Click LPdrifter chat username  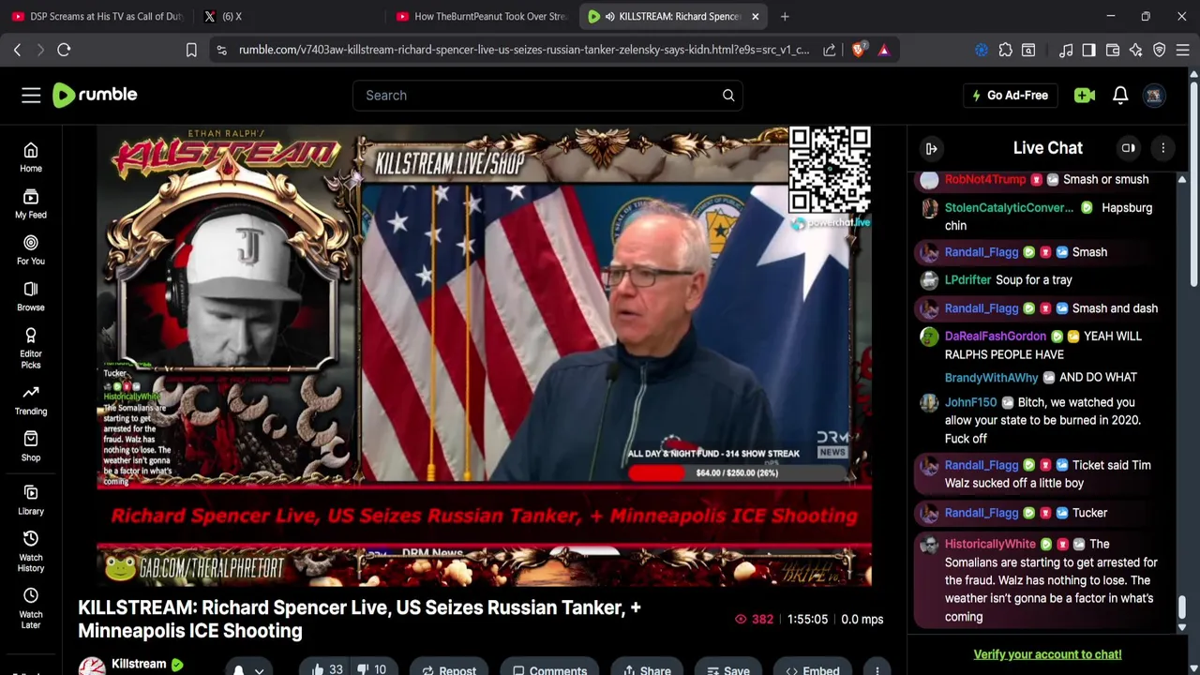pyautogui.click(x=967, y=279)
